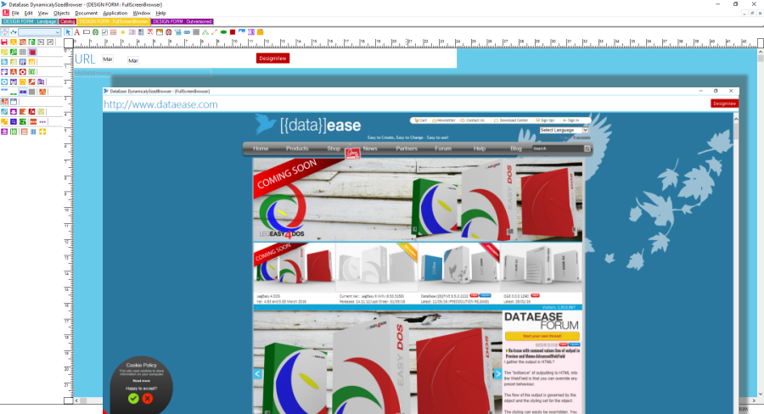Click the design canvas vertical scrollbar up arrow

coord(760,51)
